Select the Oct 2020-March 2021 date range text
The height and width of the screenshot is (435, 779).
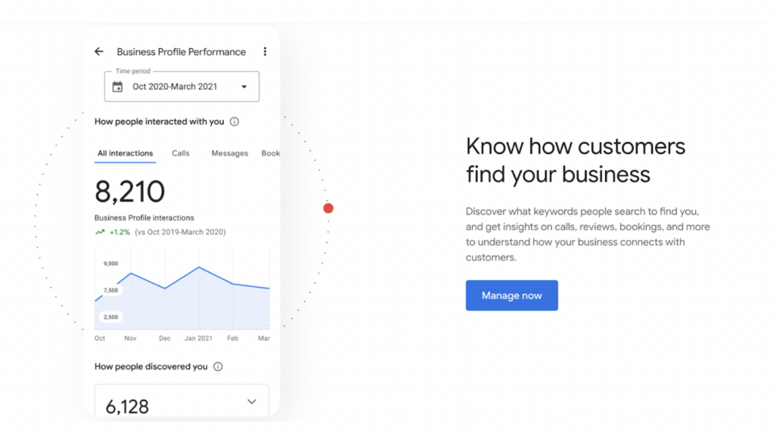tap(175, 87)
